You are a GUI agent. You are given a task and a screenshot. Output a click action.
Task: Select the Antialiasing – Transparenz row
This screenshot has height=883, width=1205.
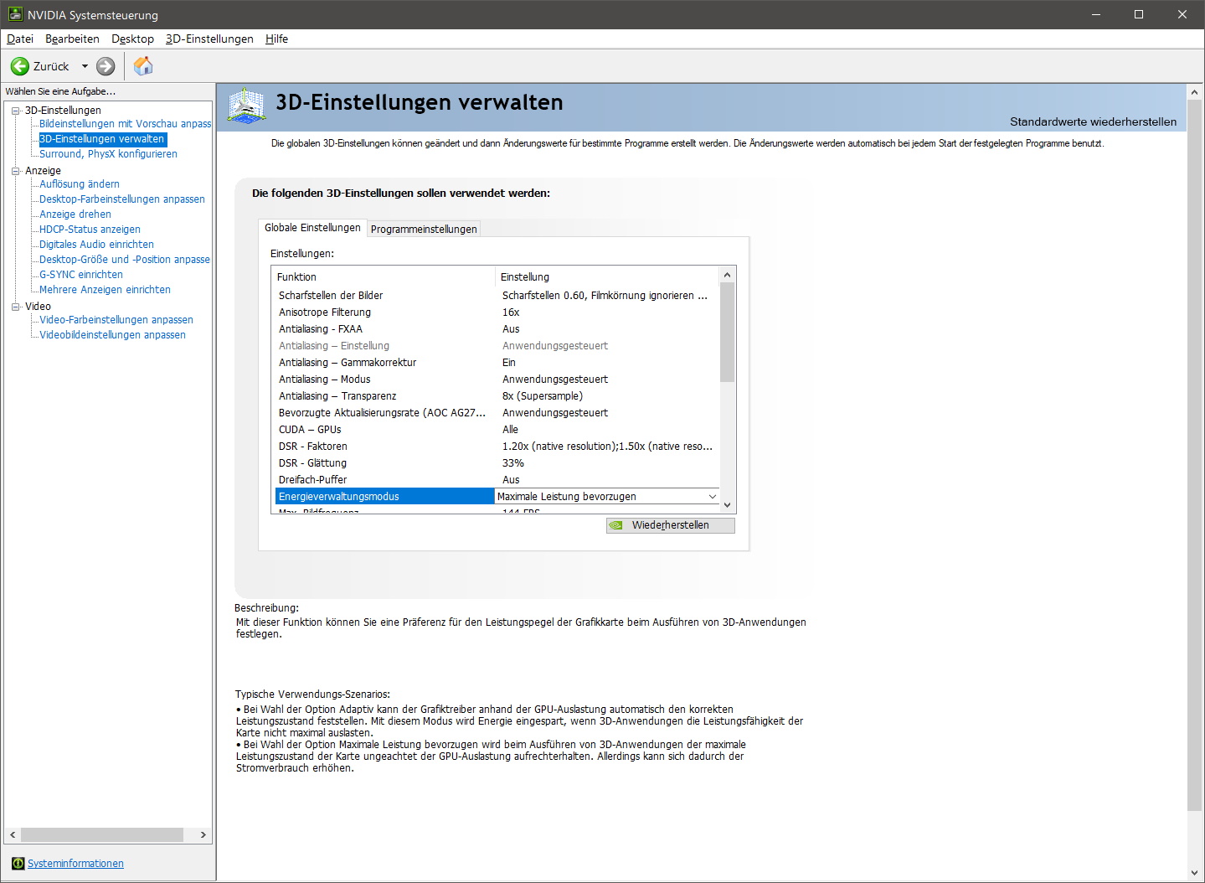[497, 396]
